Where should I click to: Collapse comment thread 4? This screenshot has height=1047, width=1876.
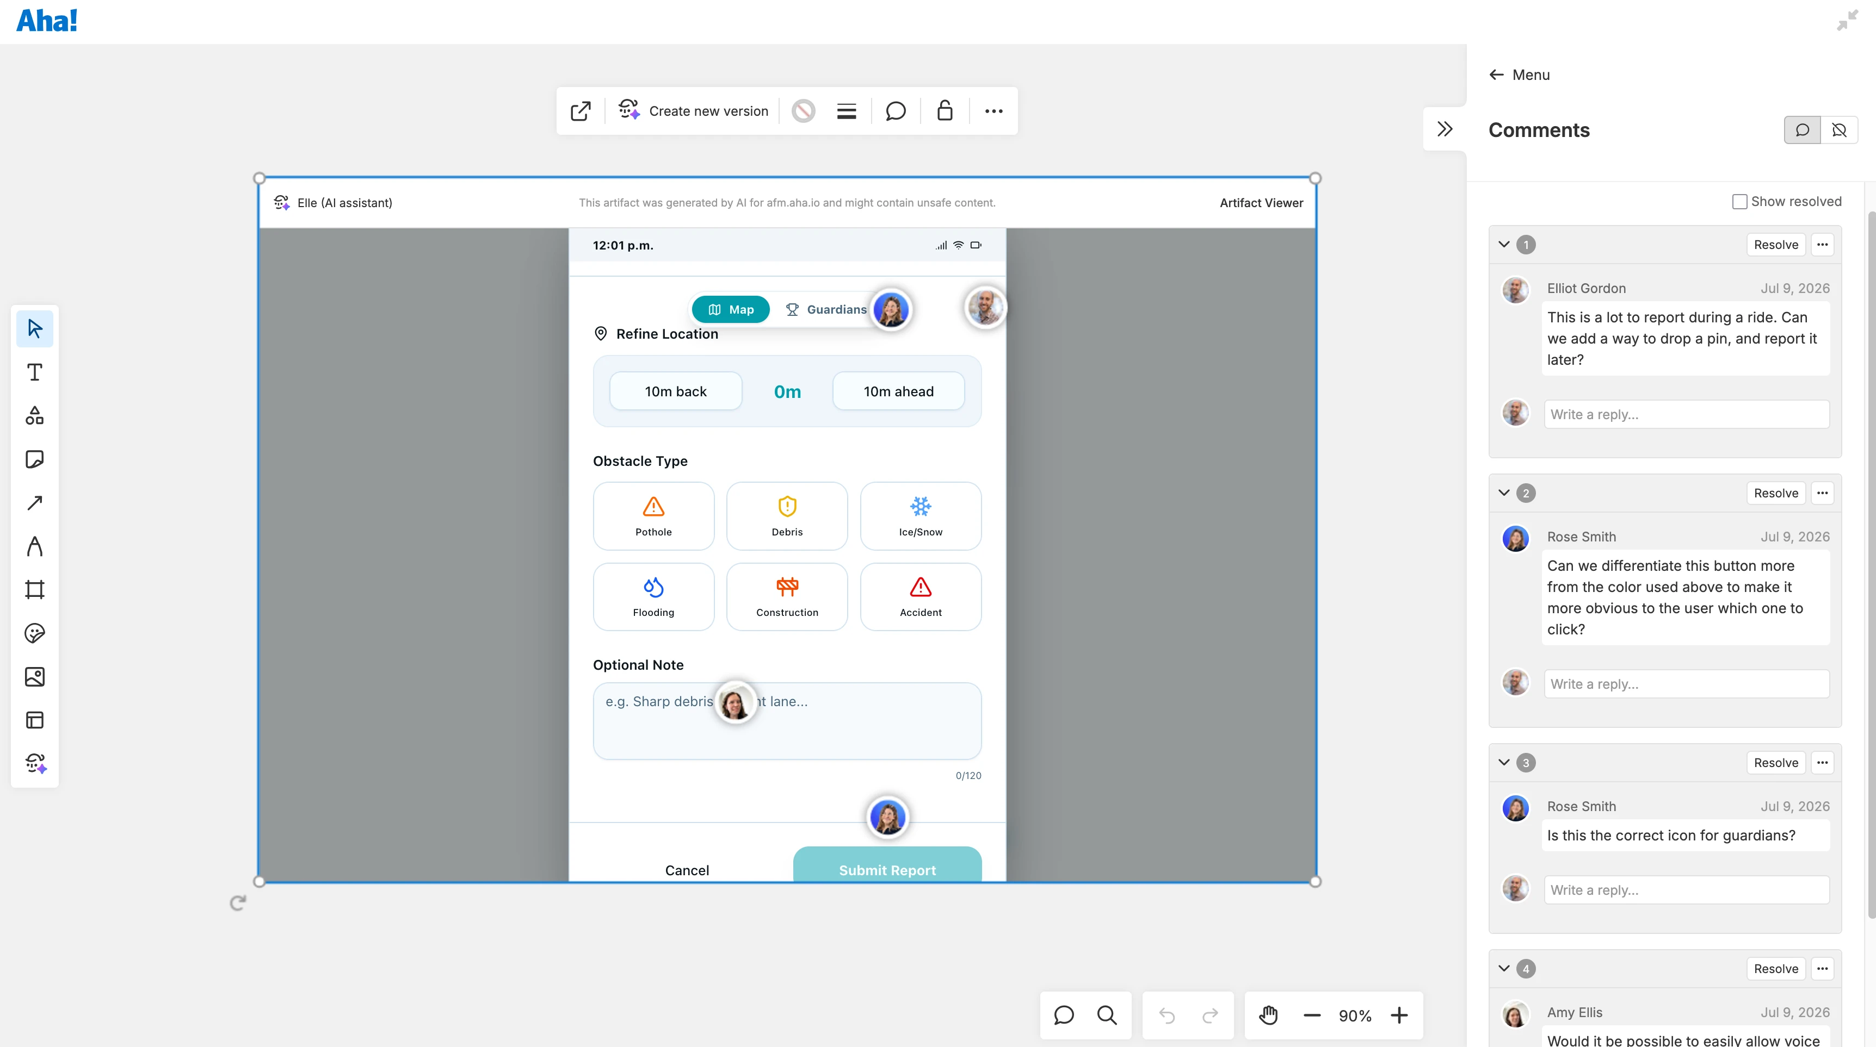tap(1504, 968)
